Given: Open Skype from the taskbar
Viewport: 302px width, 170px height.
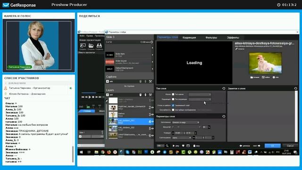Looking at the screenshot, I should pos(127,152).
